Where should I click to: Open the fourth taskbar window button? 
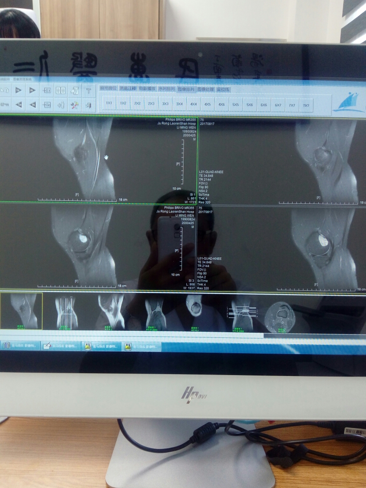click(142, 346)
